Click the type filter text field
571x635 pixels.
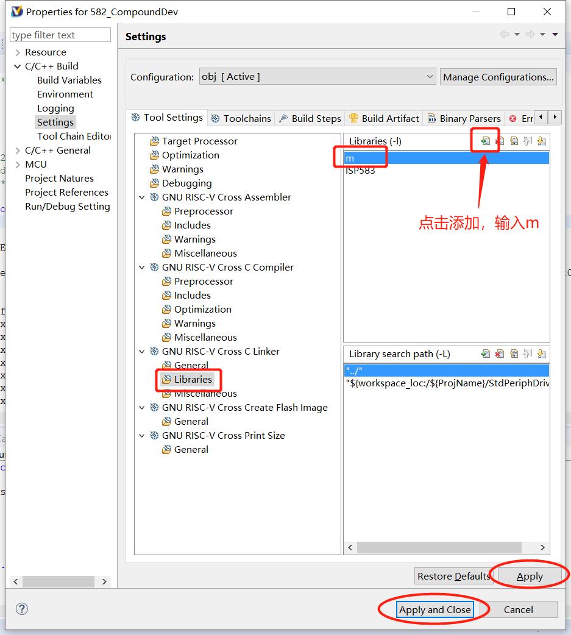(60, 35)
